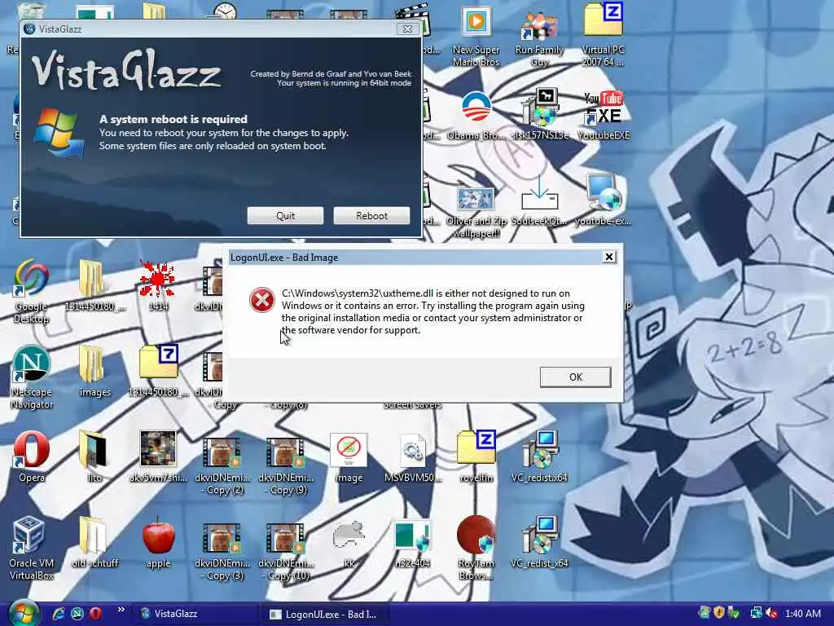Select the Obama Bro desktop icon
This screenshot has height=626, width=834.
point(476,115)
